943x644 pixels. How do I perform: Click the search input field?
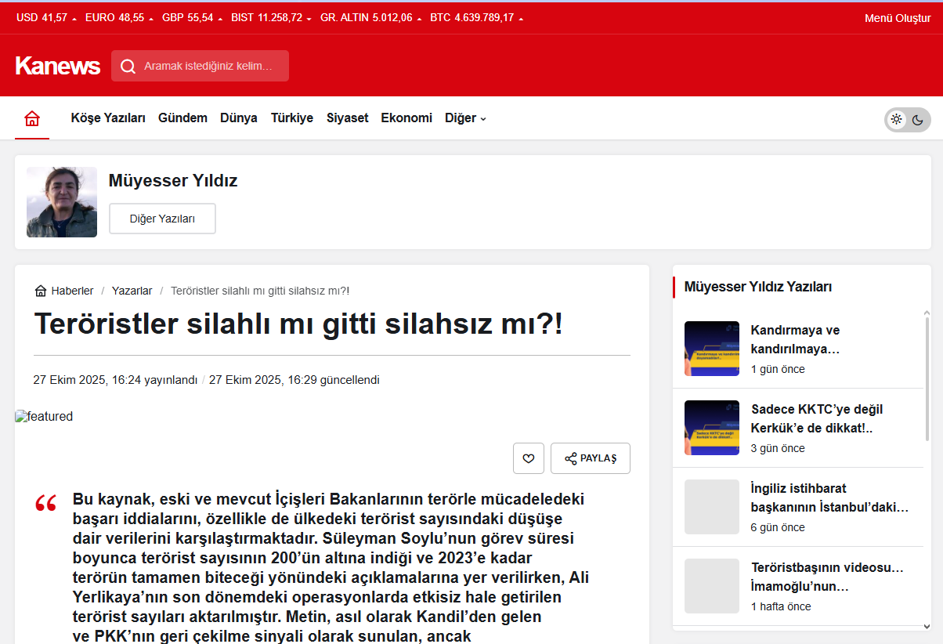(200, 66)
